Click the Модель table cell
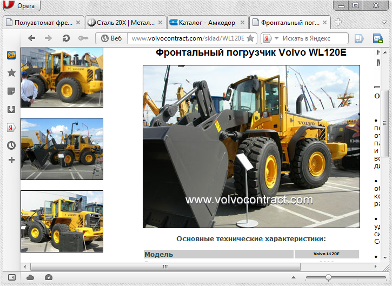Viewport: 392px width, 286px height. (x=218, y=254)
